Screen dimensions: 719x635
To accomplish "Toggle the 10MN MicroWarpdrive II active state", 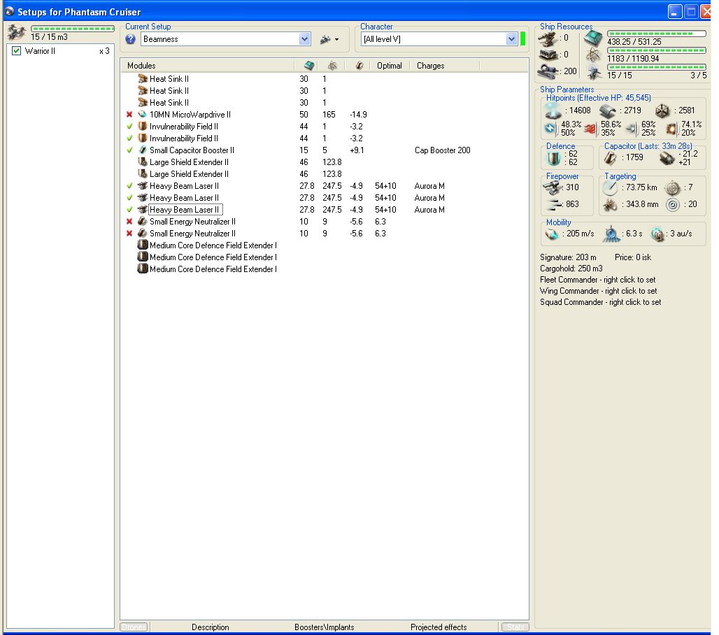I will pyautogui.click(x=129, y=115).
